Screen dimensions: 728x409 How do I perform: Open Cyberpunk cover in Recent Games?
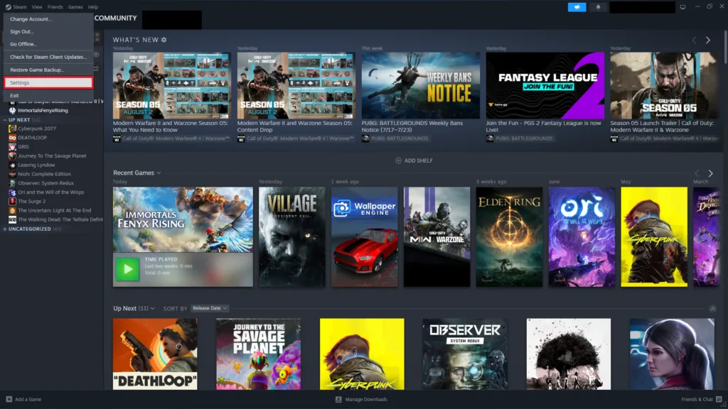654,237
